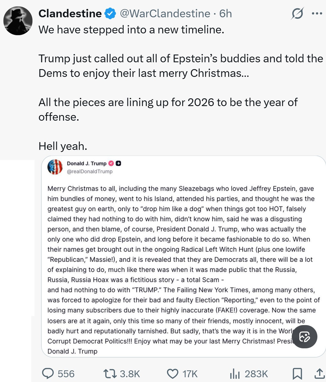Click the Clandestine display name

(x=70, y=14)
